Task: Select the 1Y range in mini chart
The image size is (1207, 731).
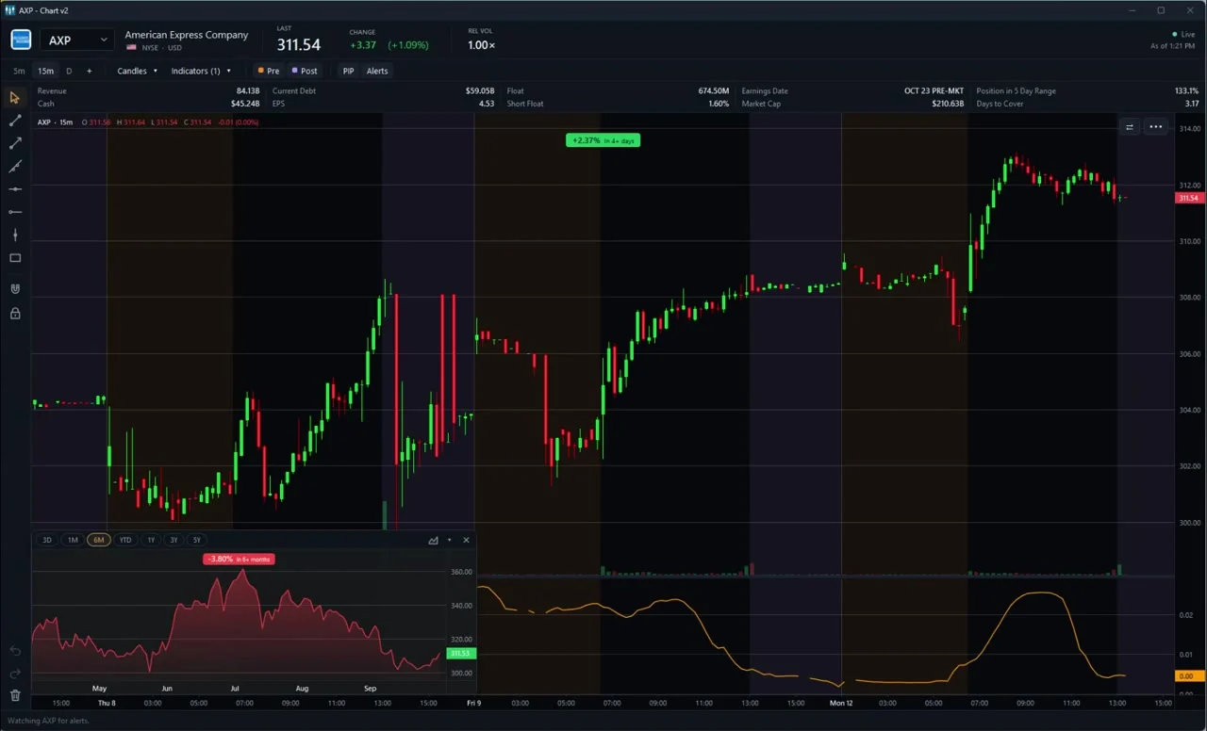Action: coord(151,540)
